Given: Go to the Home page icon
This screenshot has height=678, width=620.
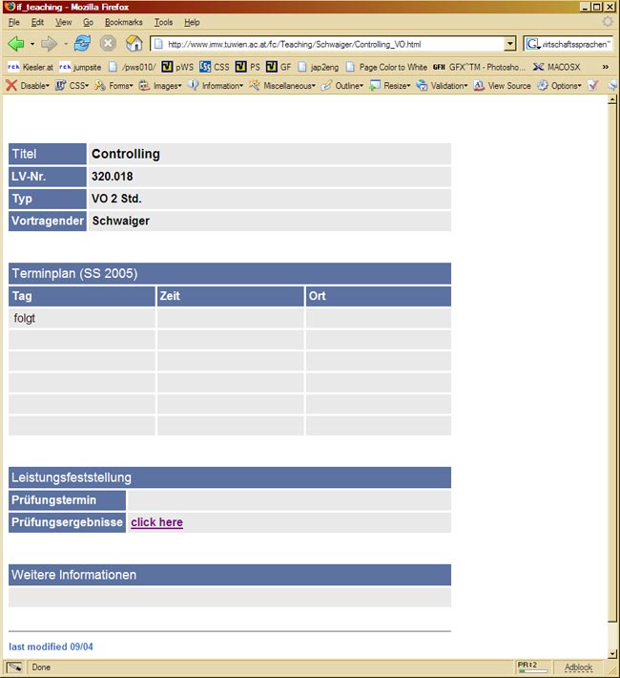Looking at the screenshot, I should click(134, 44).
